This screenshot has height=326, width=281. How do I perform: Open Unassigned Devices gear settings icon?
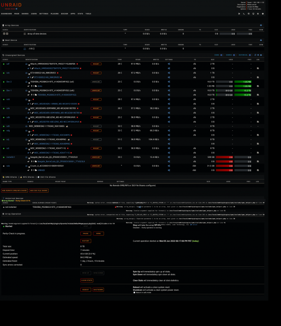(x=258, y=55)
